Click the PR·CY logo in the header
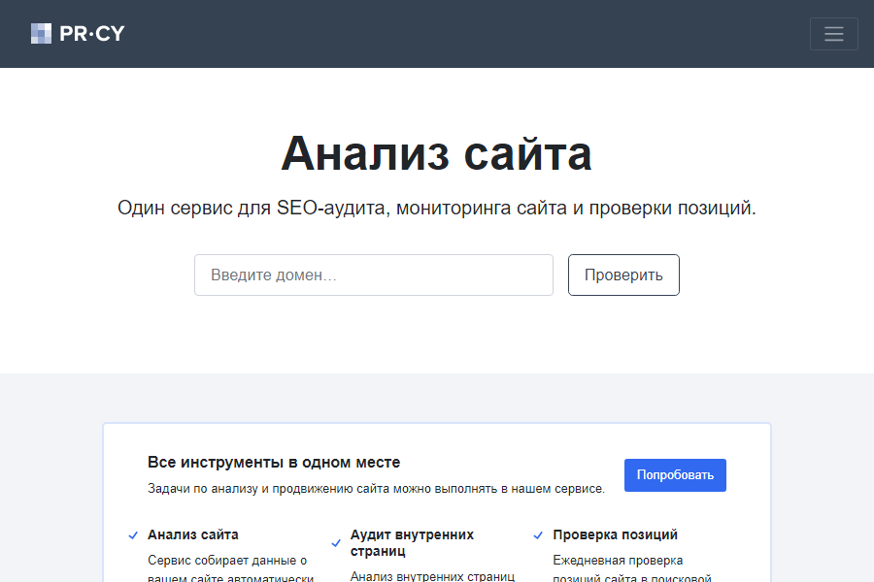Image resolution: width=874 pixels, height=582 pixels. pos(78,33)
